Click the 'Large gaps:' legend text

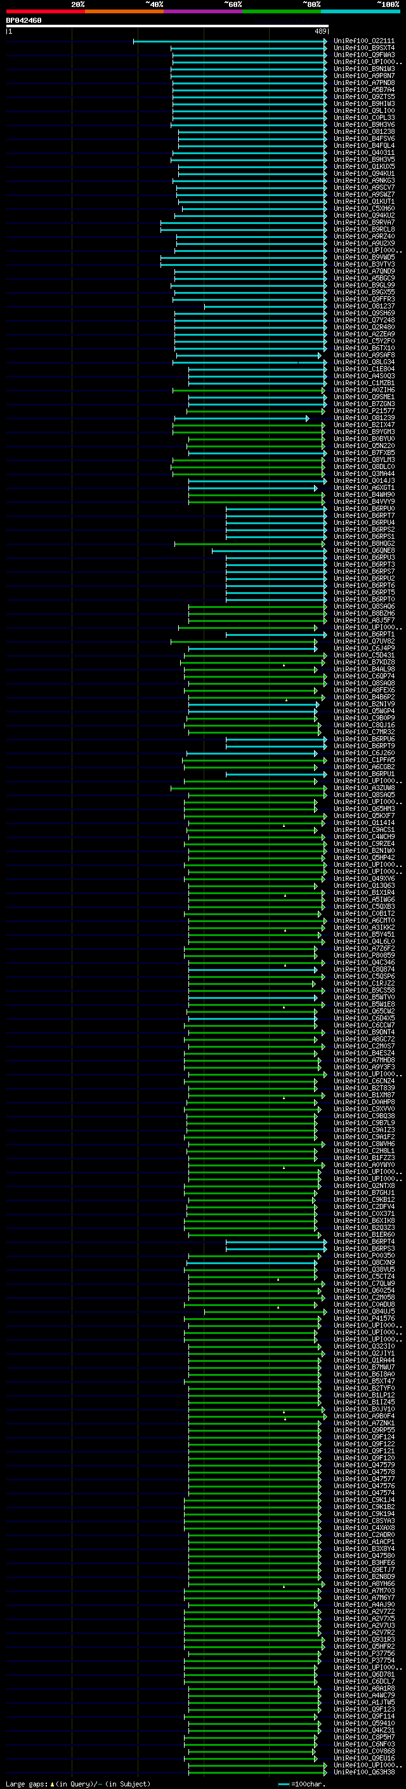(27, 1783)
